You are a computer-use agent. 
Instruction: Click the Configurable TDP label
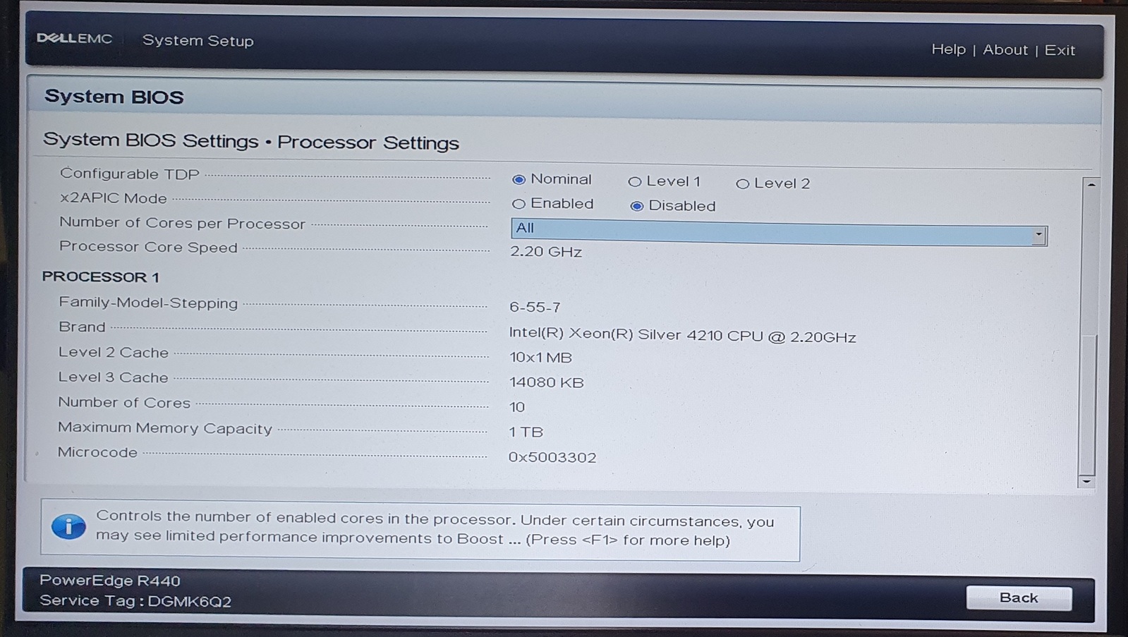[130, 174]
